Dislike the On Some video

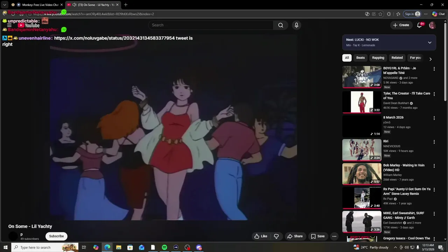276,236
